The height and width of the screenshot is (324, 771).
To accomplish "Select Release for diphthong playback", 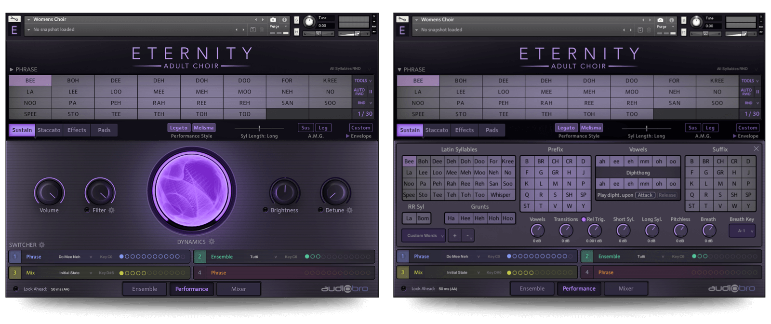I will click(667, 195).
